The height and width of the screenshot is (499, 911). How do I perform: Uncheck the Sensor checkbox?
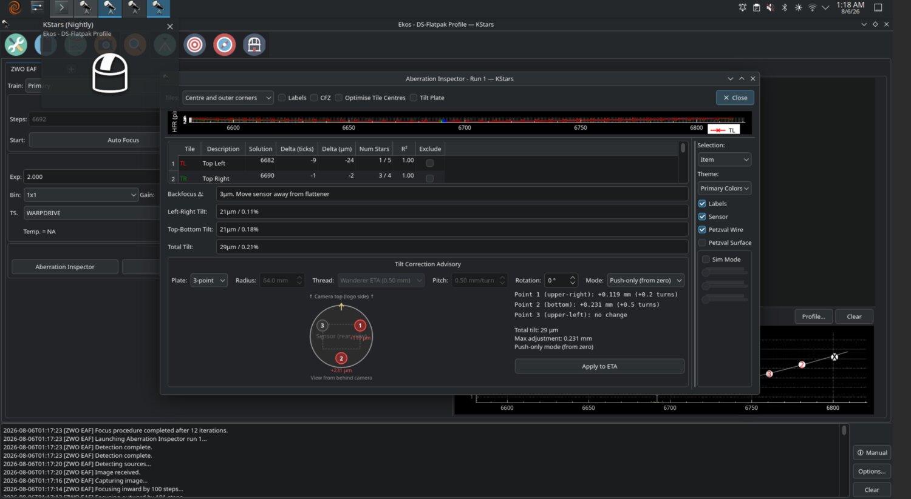click(702, 216)
